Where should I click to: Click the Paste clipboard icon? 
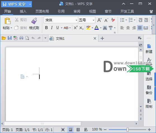[8, 21]
